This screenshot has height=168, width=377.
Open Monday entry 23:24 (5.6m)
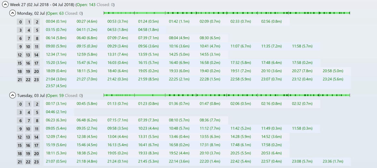click(x=333, y=79)
